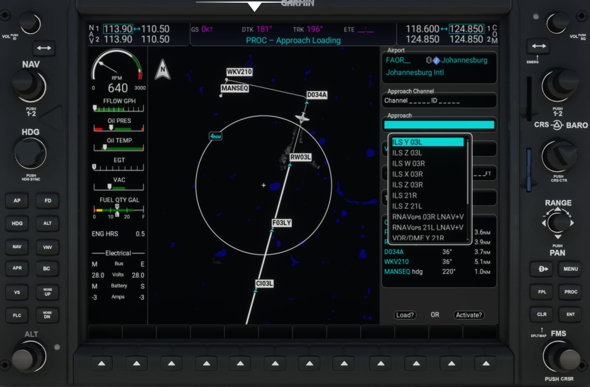The height and width of the screenshot is (387, 590).
Task: Click the Approach Channel field
Action: [439, 101]
